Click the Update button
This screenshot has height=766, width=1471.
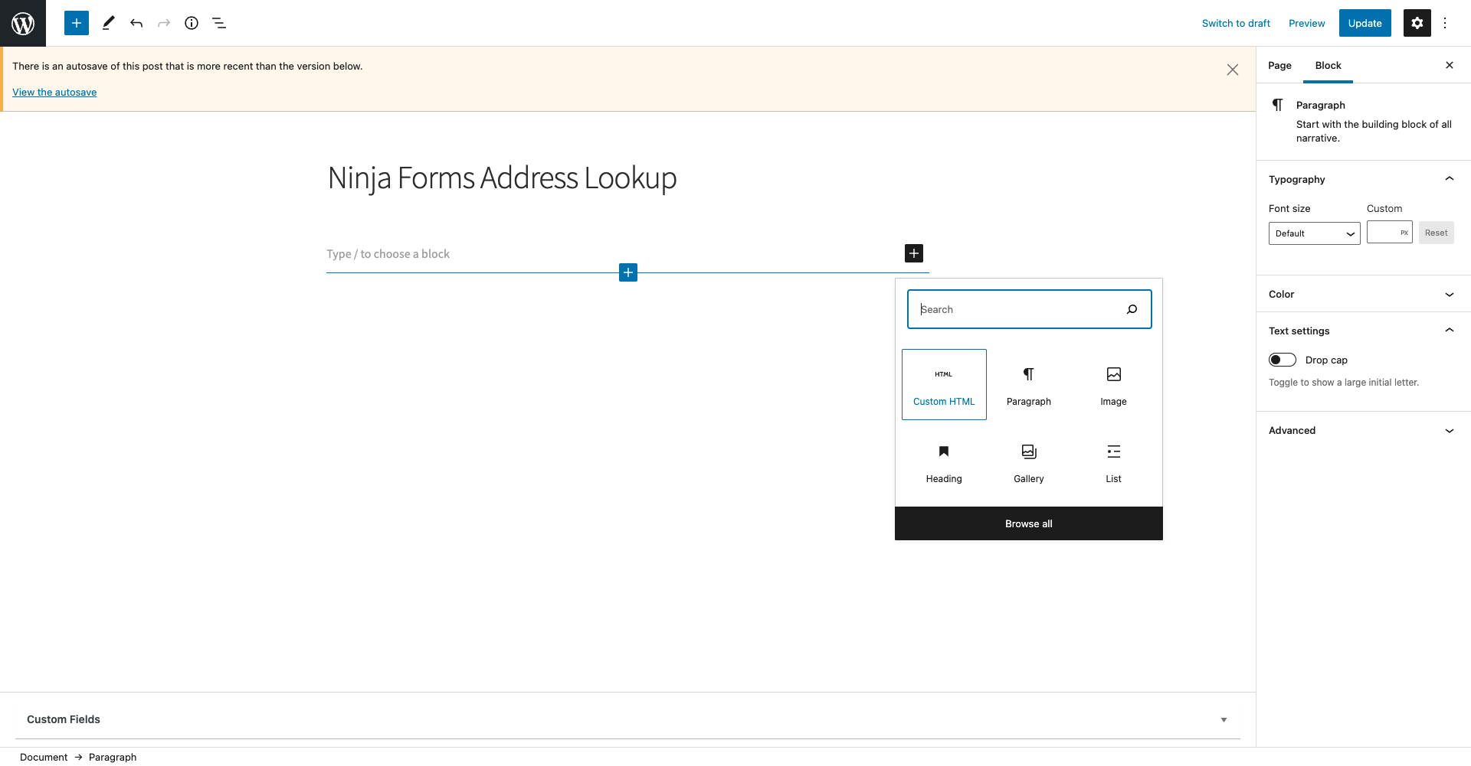click(1365, 23)
